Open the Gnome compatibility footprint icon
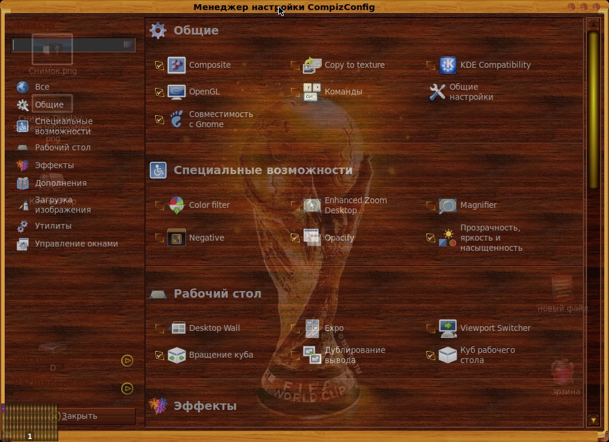 pyautogui.click(x=176, y=119)
